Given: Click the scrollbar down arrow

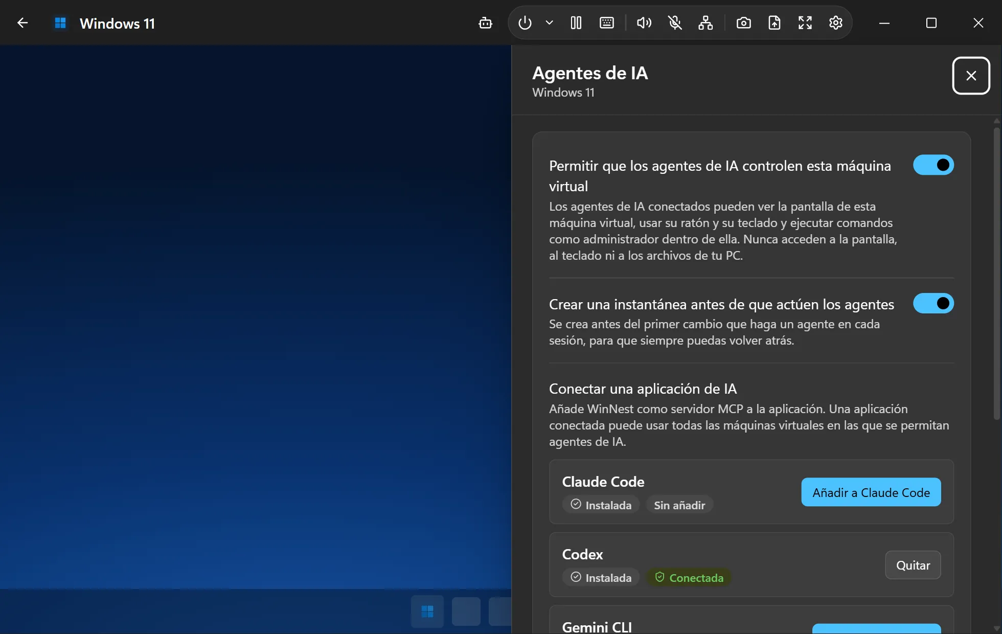Looking at the screenshot, I should pos(996,628).
